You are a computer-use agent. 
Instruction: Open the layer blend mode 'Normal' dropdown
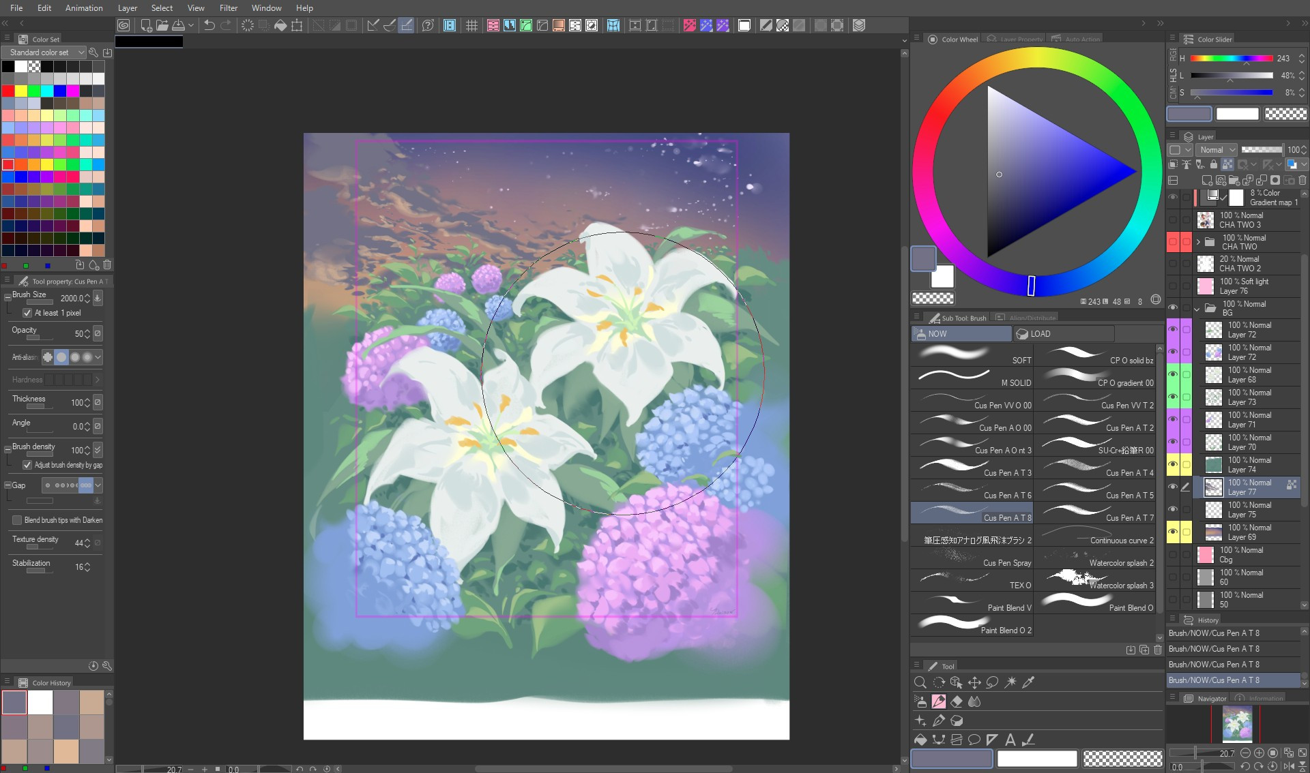point(1217,150)
